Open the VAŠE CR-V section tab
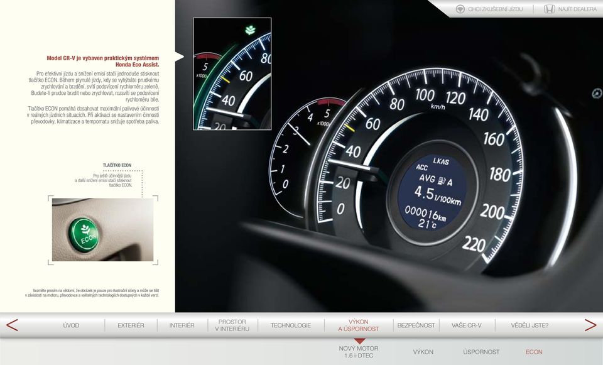603x365 pixels. [x=467, y=325]
